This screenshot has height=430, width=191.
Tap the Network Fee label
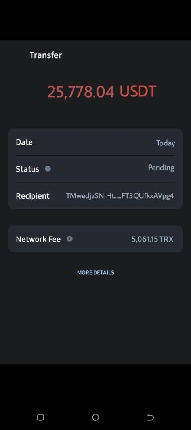pyautogui.click(x=38, y=239)
